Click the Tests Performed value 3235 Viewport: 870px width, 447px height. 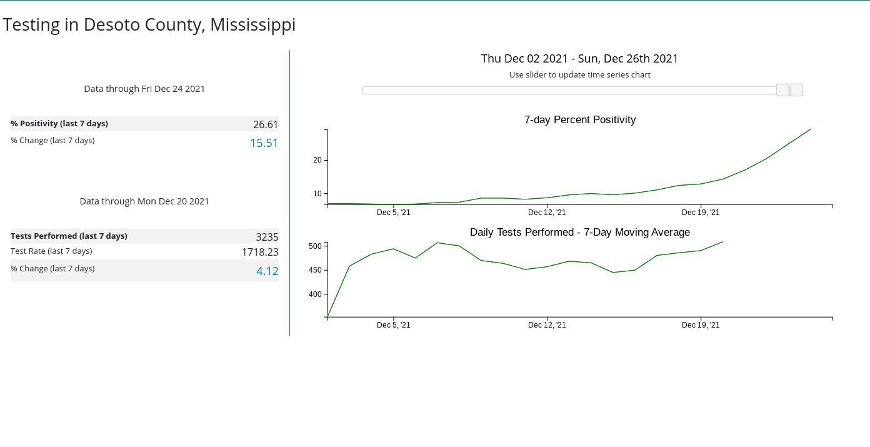click(x=267, y=237)
